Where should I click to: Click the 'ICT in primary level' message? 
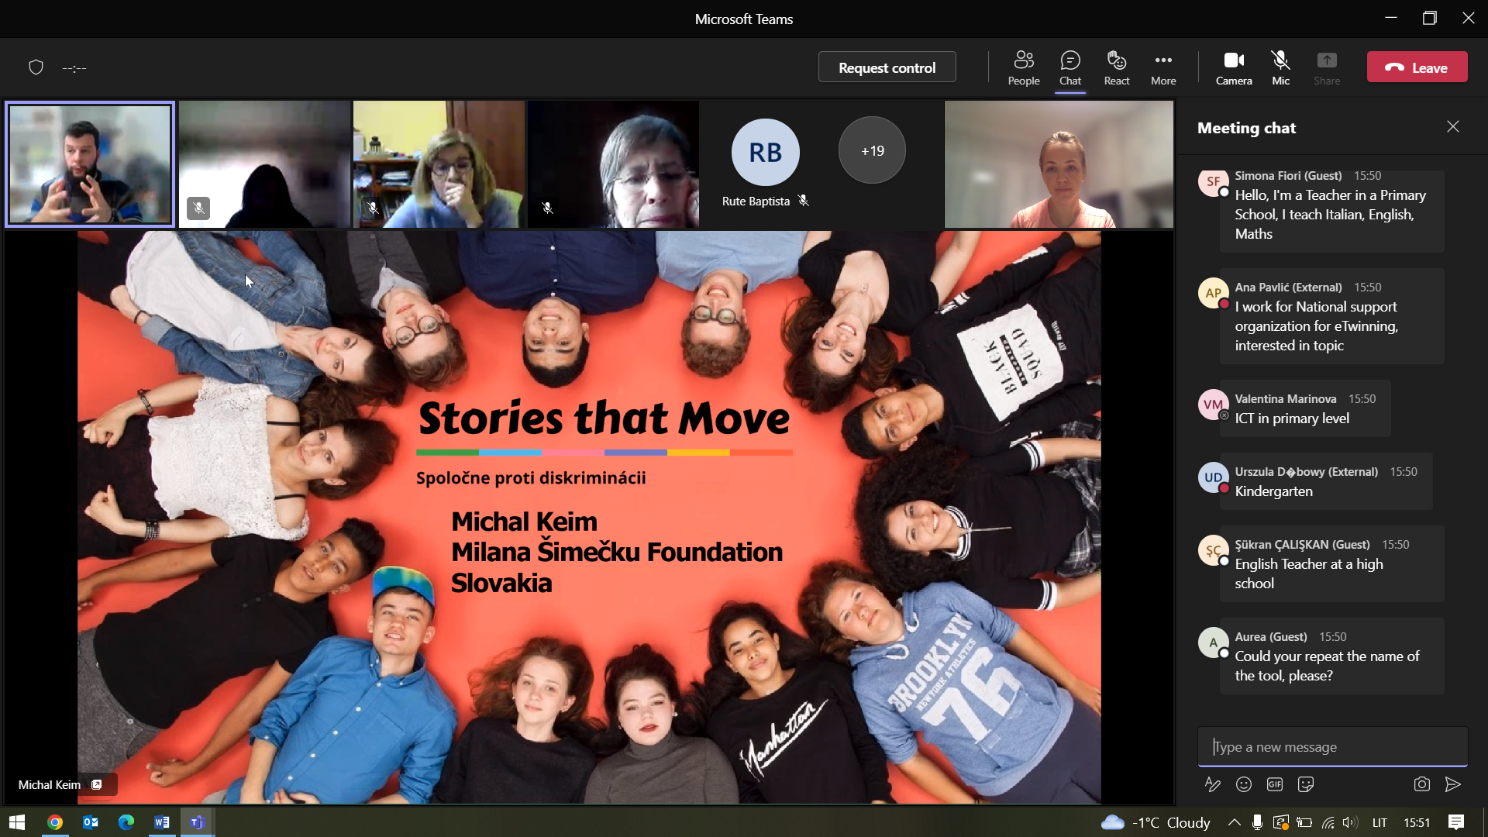pos(1292,418)
